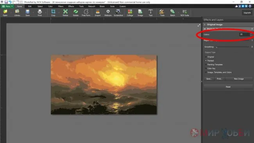Open the green Menu dropdown
The width and height of the screenshot is (254, 143).
pyautogui.click(x=7, y=6)
